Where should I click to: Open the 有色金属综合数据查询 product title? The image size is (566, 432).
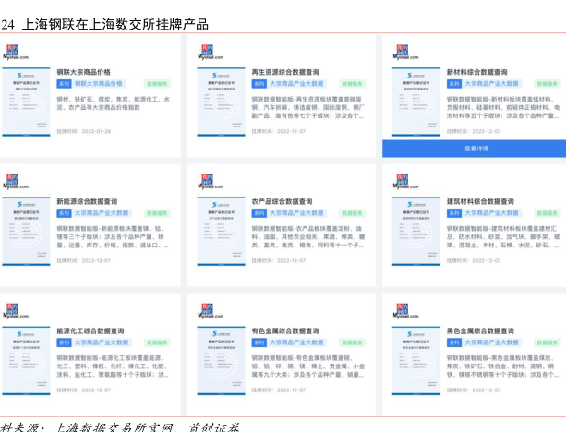pyautogui.click(x=285, y=331)
